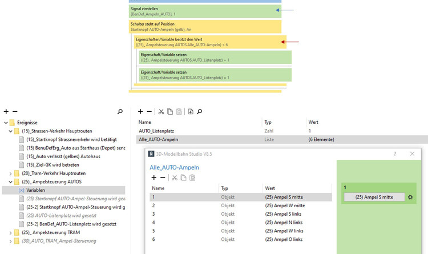Click the help question mark in dialog title bar
The width and height of the screenshot is (428, 254).
pyautogui.click(x=395, y=154)
